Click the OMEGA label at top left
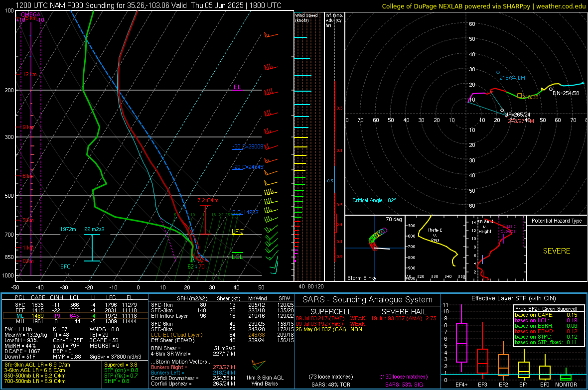 pyautogui.click(x=31, y=14)
